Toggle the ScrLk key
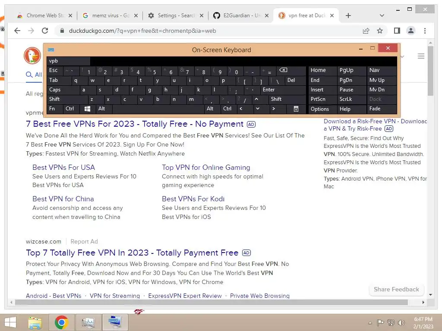This screenshot has width=442, height=331. coord(351,99)
